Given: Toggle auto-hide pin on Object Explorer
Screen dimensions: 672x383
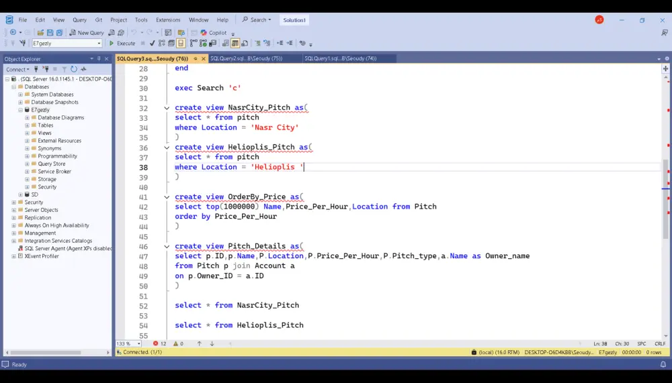Looking at the screenshot, I should (99, 59).
